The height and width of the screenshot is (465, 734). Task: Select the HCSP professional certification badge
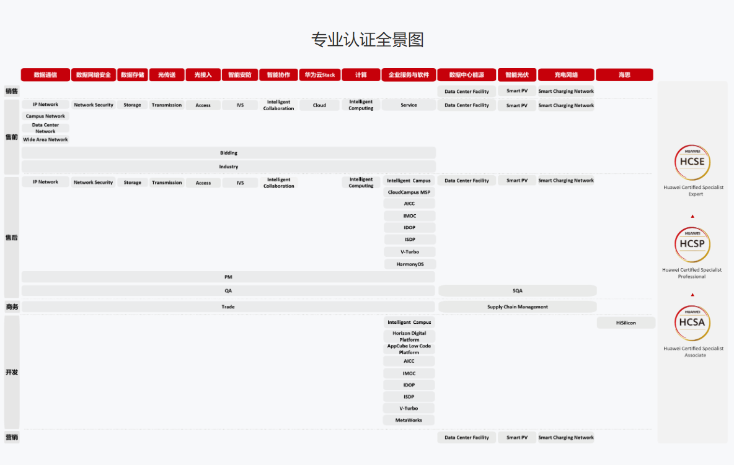tap(692, 244)
